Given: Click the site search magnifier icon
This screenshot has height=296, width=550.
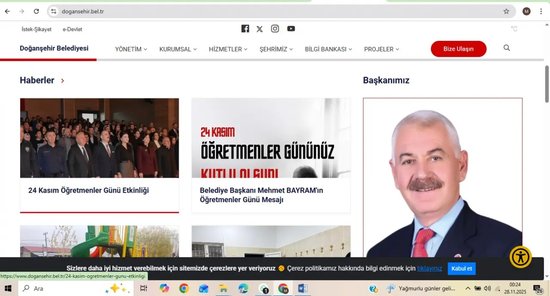Looking at the screenshot, I should [x=507, y=48].
